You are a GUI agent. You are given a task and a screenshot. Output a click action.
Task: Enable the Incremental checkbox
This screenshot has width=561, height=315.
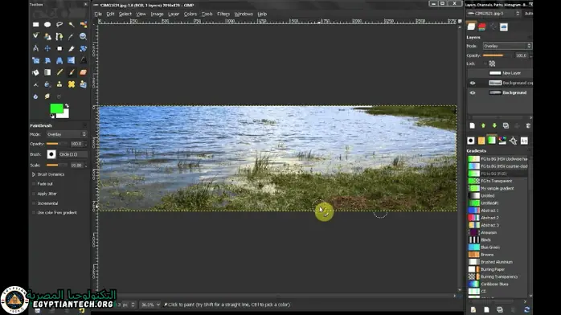34,203
